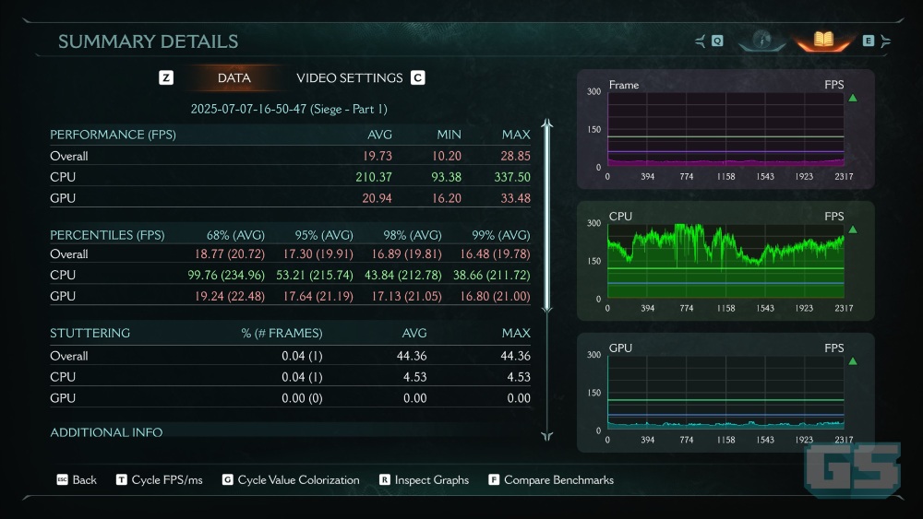Click GPU percentile value 17.13 (21.05)

tap(407, 296)
